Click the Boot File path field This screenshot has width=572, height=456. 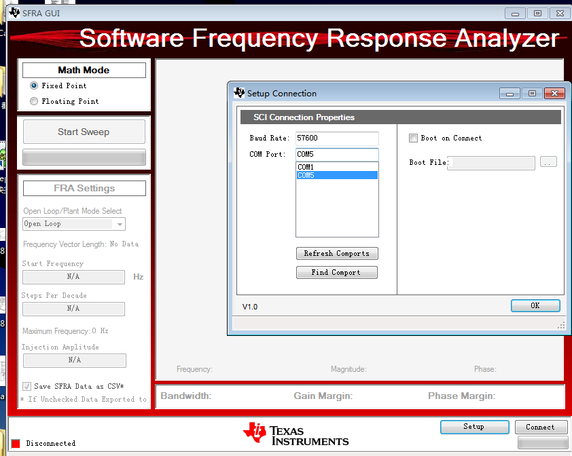click(491, 163)
